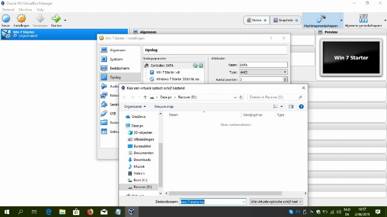Expand Machinegereedschappen dropdown arrow
Image resolution: width=387 pixels, height=217 pixels.
[342, 20]
